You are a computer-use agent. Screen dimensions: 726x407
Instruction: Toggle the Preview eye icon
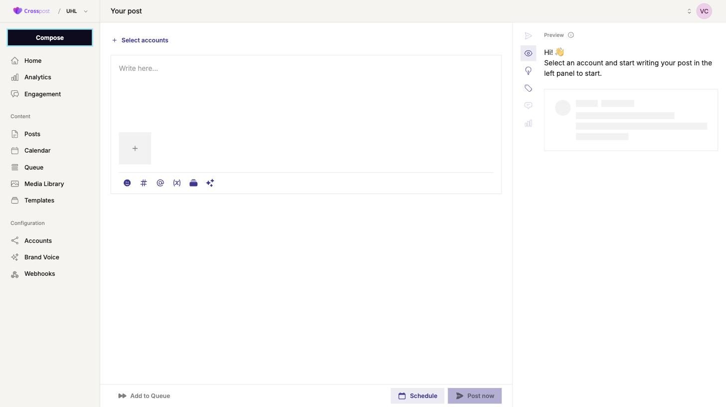[529, 53]
